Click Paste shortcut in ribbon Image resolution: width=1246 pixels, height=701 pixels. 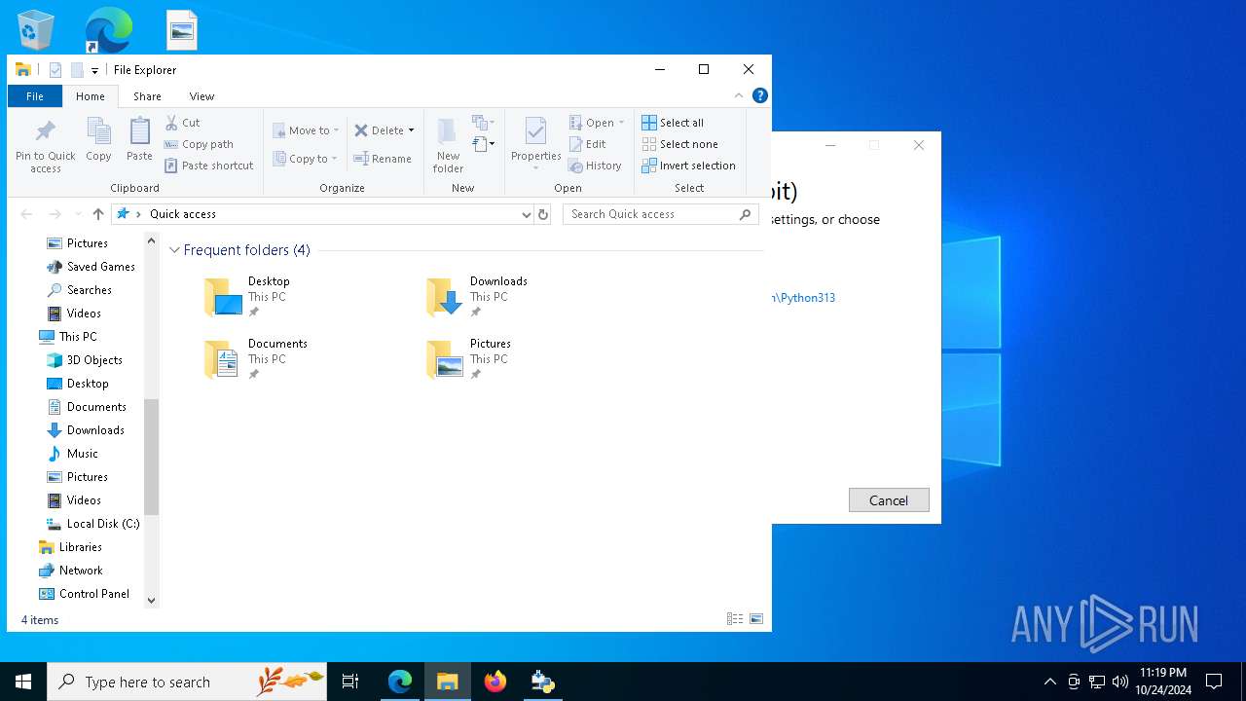pos(209,166)
